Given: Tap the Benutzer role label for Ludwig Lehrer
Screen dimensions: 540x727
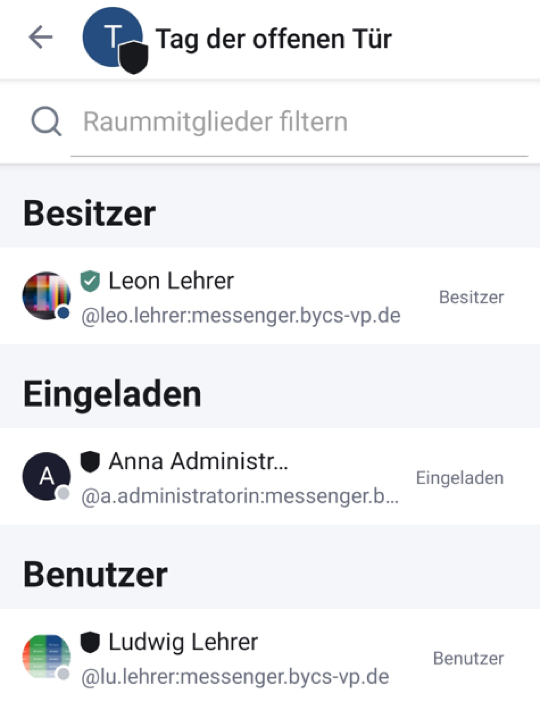Looking at the screenshot, I should [468, 659].
